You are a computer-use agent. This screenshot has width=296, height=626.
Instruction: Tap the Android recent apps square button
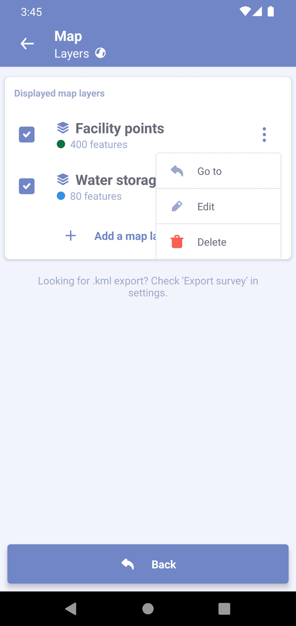click(224, 608)
